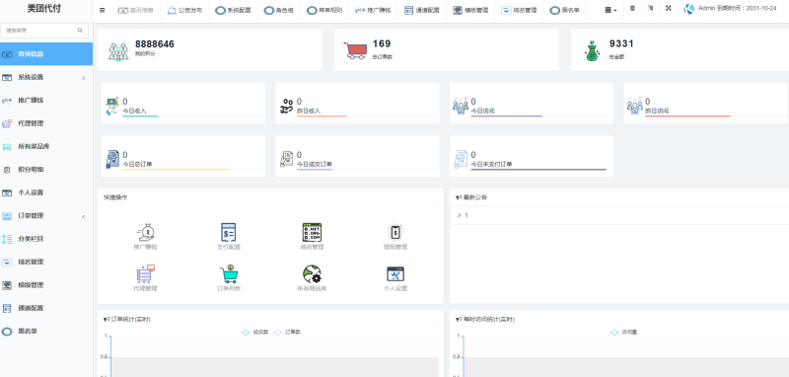The height and width of the screenshot is (377, 789).
Task: Open 支付配置 receipt shortcut icon
Action: pyautogui.click(x=229, y=232)
